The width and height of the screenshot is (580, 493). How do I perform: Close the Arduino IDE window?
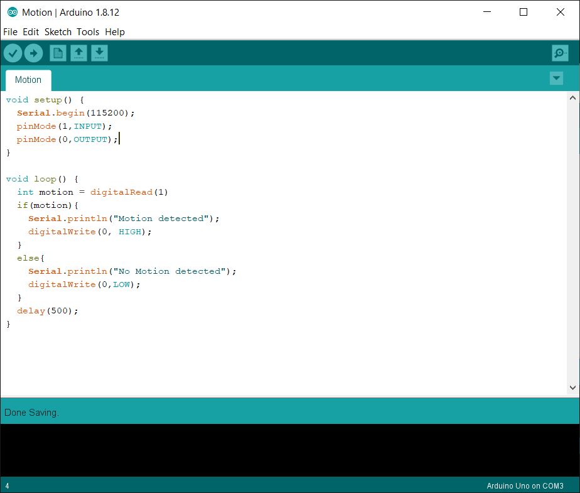(561, 12)
